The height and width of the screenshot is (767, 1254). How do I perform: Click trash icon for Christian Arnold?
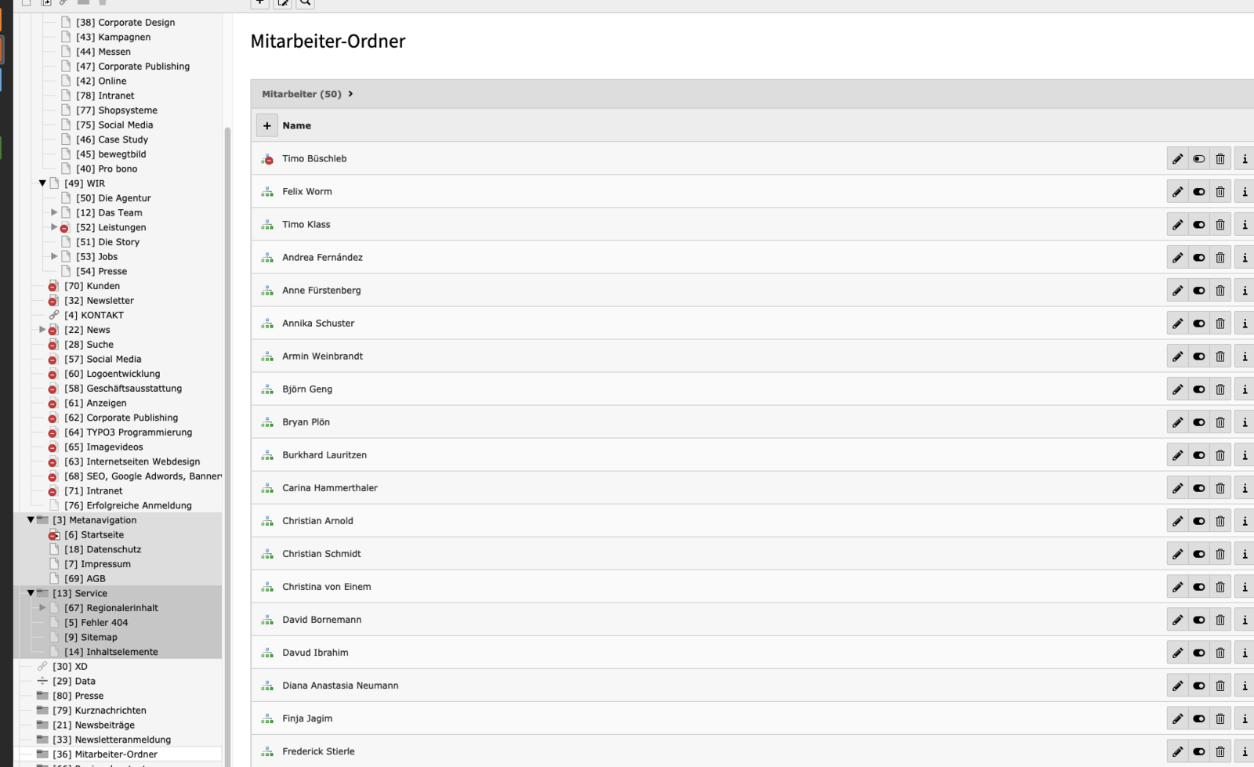tap(1220, 521)
